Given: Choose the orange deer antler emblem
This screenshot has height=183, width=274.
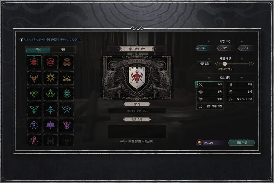Looking at the screenshot, I should tap(34, 78).
